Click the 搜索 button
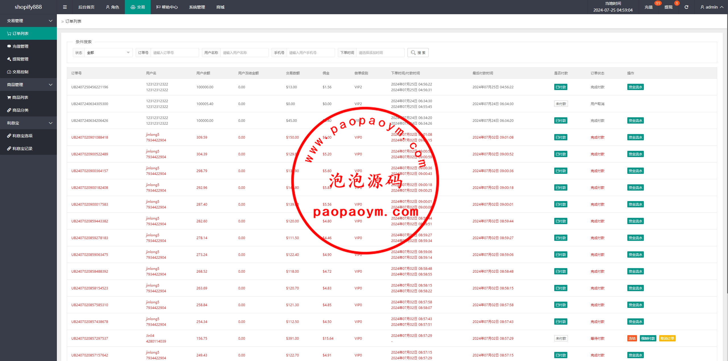Viewport: 728px width, 361px height. [x=418, y=53]
